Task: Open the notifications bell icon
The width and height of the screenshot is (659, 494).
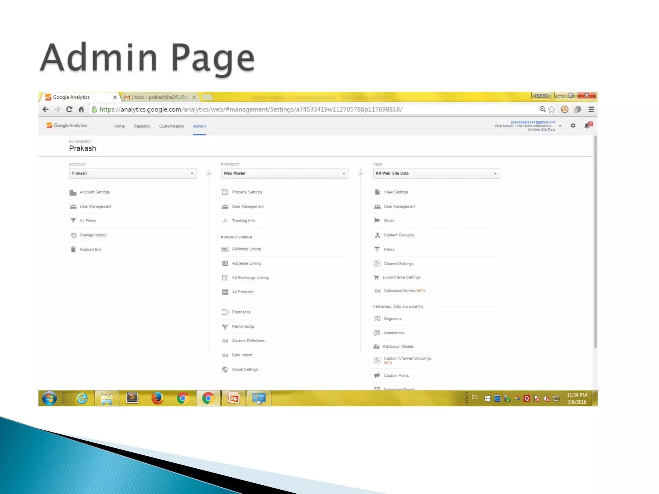Action: tap(587, 125)
